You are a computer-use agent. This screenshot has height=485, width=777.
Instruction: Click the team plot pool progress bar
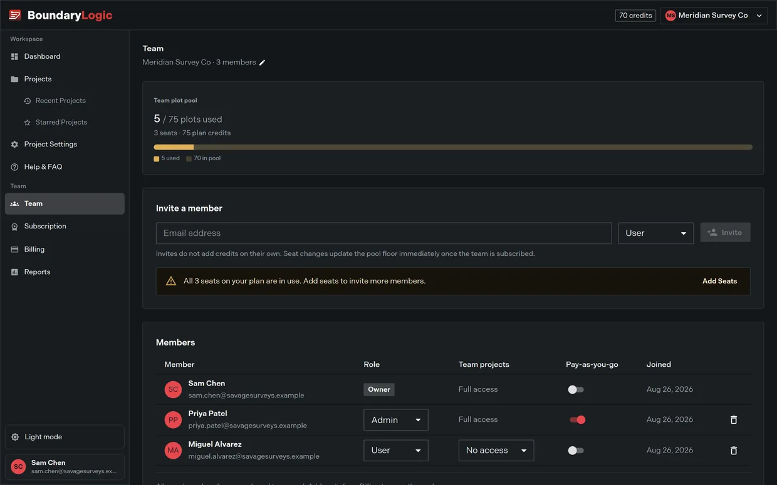(x=453, y=147)
